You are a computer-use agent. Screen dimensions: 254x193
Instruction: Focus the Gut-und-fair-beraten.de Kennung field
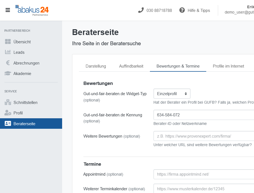pyautogui.click(x=204, y=115)
